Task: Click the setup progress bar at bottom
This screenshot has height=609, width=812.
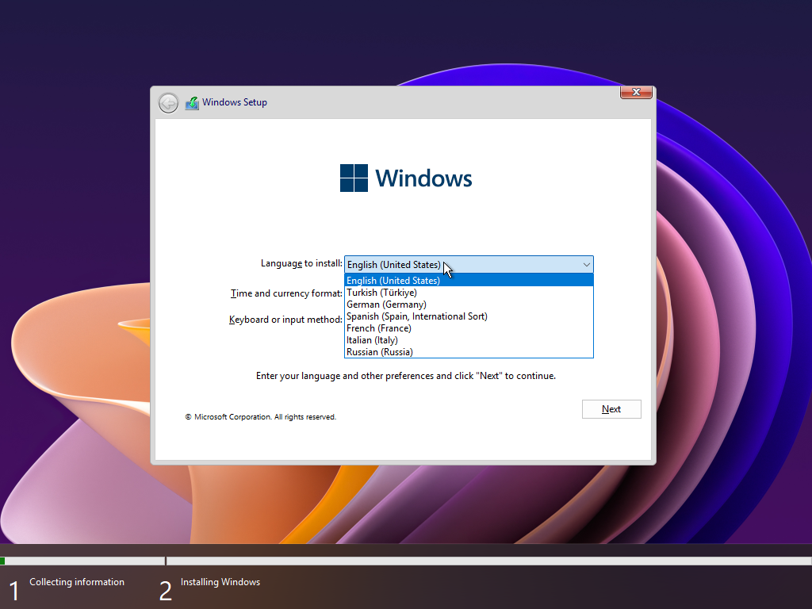Action: coord(406,561)
